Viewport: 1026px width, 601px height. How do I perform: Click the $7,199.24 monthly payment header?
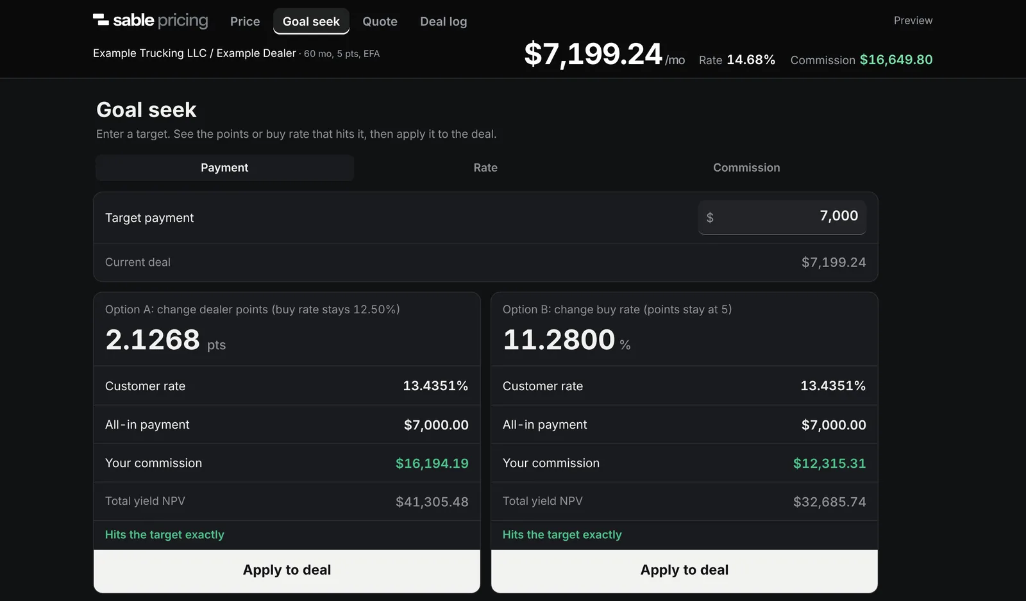tap(604, 54)
